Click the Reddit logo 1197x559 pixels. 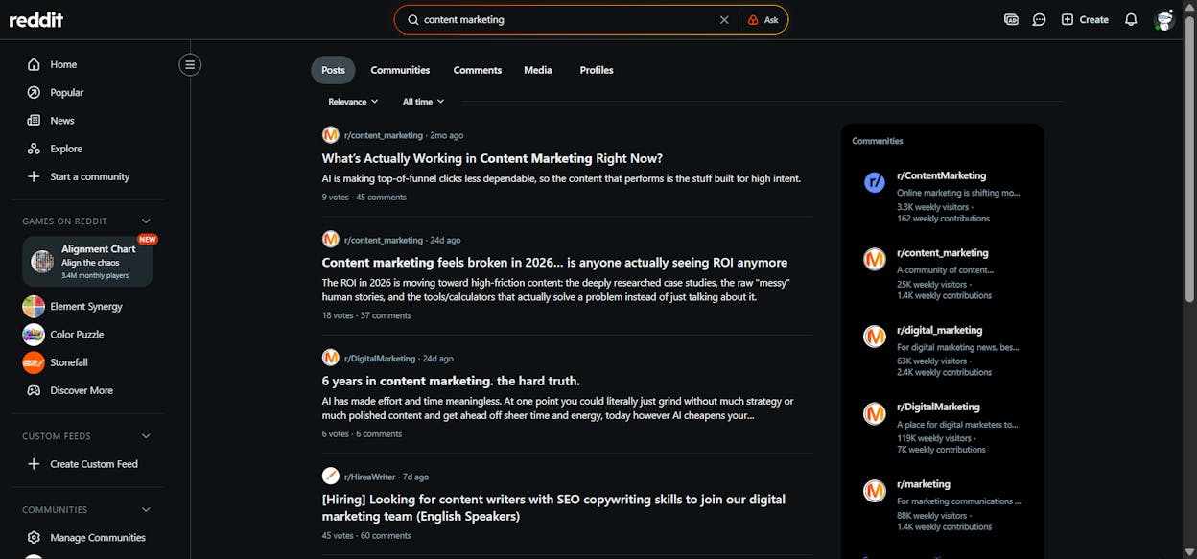[x=36, y=19]
